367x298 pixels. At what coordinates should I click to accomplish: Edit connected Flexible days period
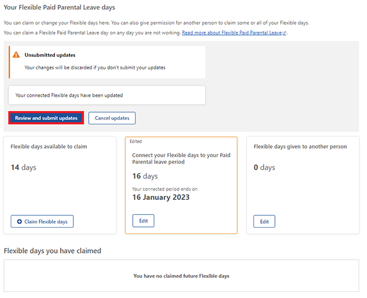coord(143,221)
